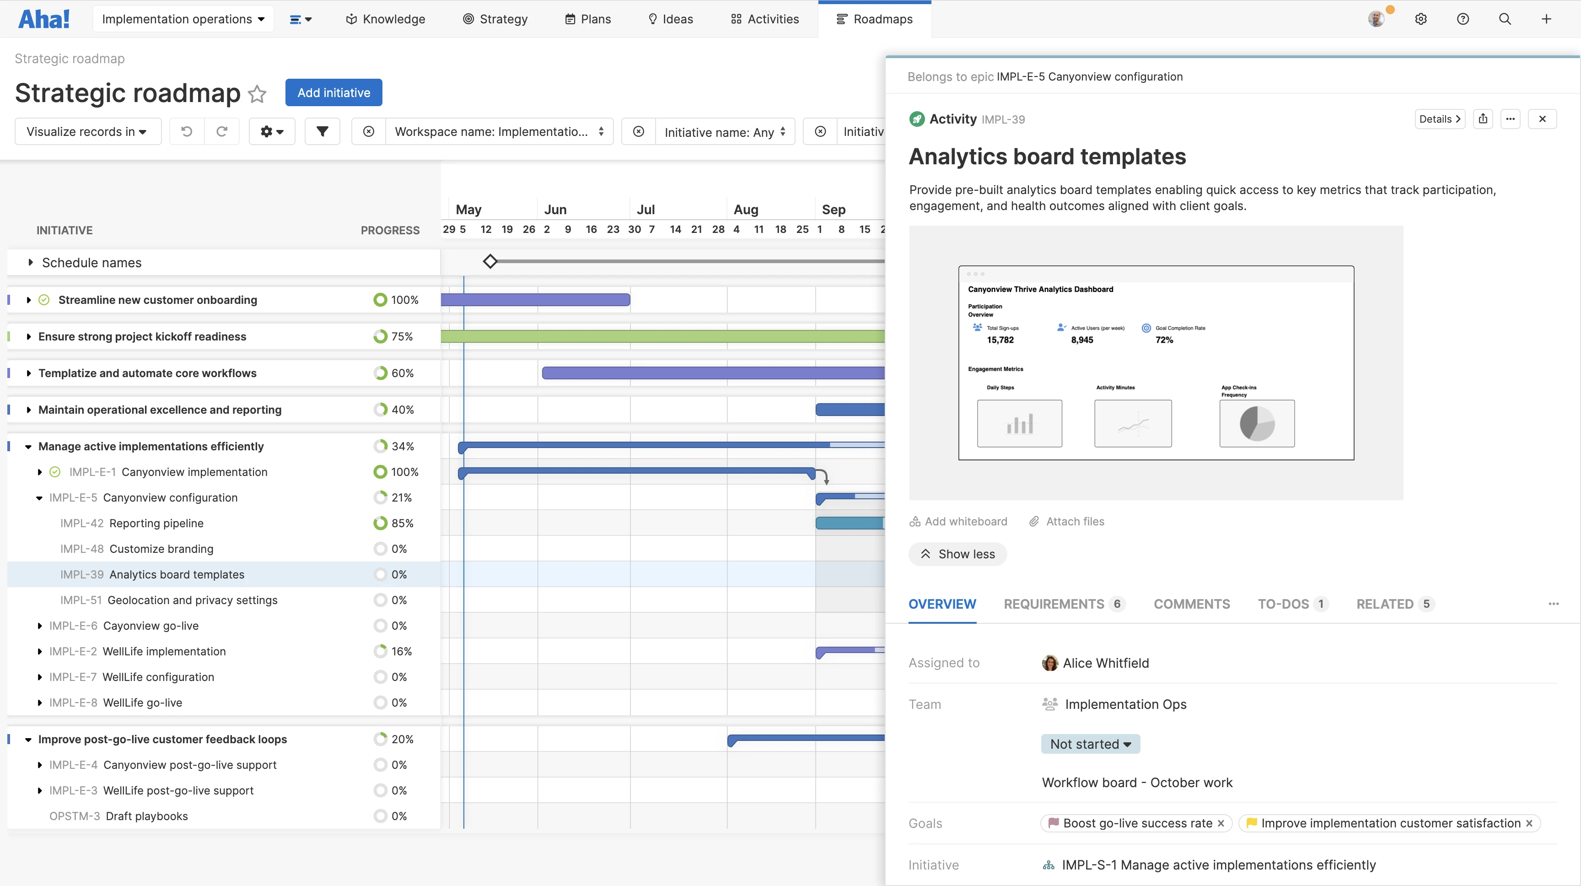This screenshot has width=1581, height=886.
Task: Collapse IMPL-E-5 Canyonview configuration epic
Action: (x=39, y=498)
